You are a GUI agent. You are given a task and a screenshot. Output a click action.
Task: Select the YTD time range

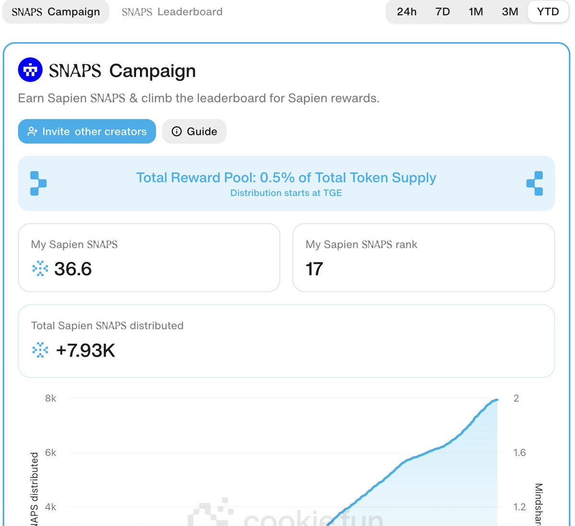[x=548, y=12]
